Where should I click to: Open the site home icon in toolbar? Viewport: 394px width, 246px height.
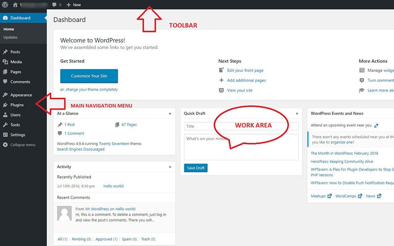(15, 5)
